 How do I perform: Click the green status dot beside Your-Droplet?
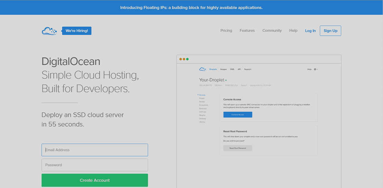[226, 80]
